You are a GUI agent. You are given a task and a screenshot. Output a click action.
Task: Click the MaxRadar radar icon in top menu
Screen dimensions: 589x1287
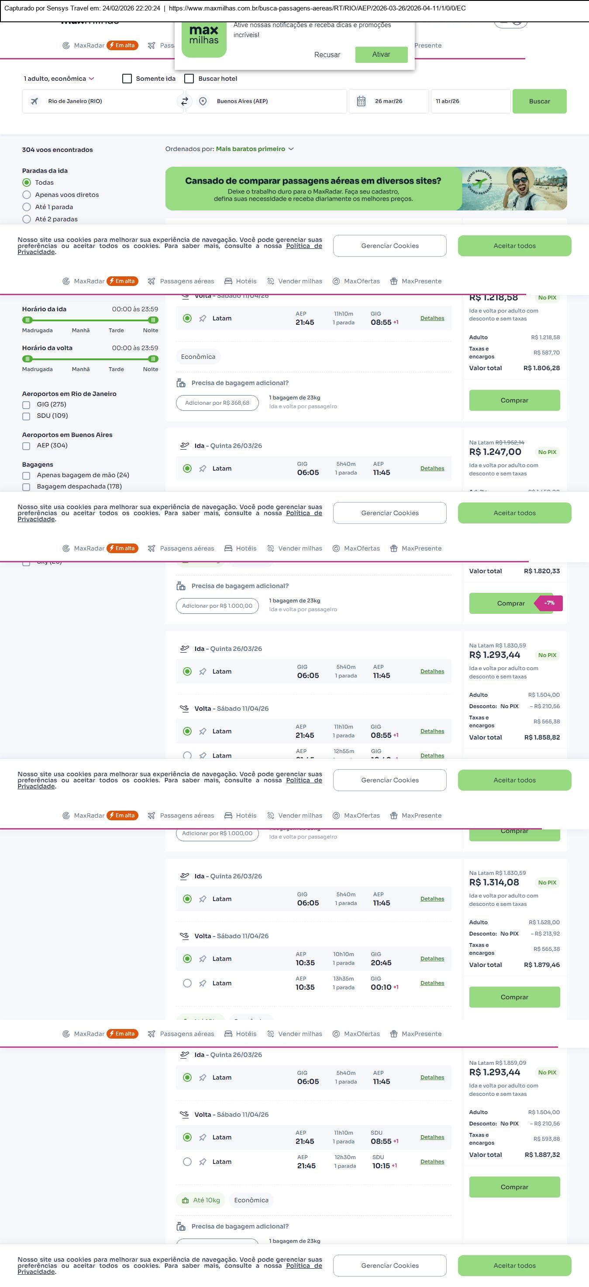tap(66, 45)
